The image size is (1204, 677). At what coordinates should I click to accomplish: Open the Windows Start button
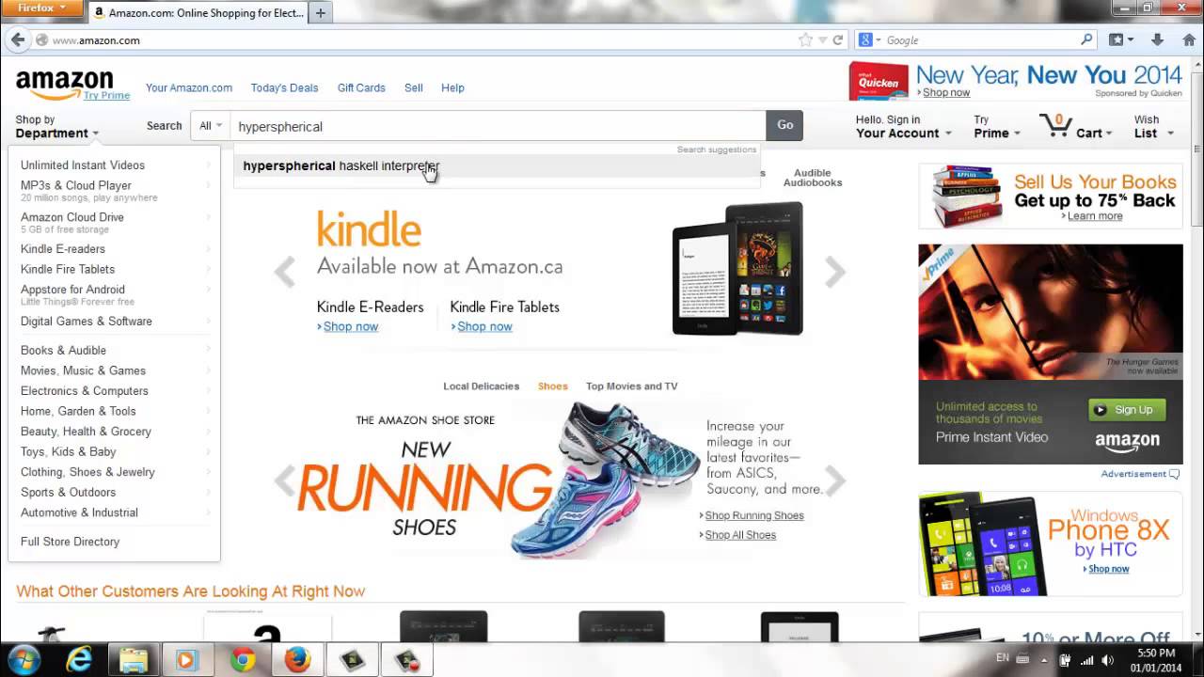(24, 659)
